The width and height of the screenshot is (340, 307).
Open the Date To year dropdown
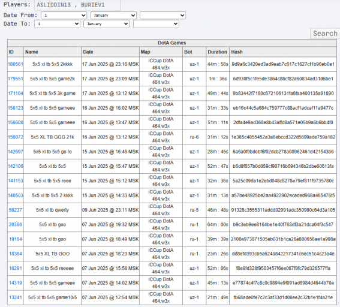pos(156,24)
